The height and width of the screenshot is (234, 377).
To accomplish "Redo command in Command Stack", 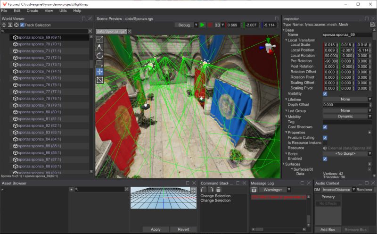I will click(211, 190).
